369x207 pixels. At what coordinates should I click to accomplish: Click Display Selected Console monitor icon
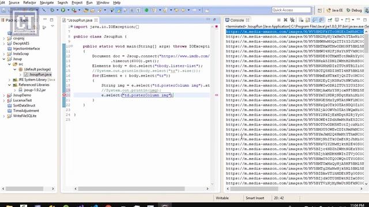[337, 20]
